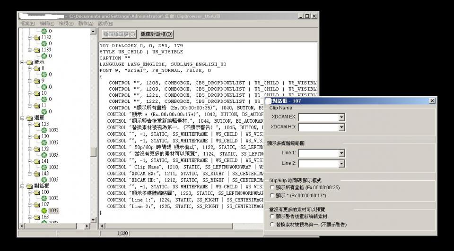Select gear item 1033 under folder 128
454x251 pixels.
pyautogui.click(x=44, y=130)
